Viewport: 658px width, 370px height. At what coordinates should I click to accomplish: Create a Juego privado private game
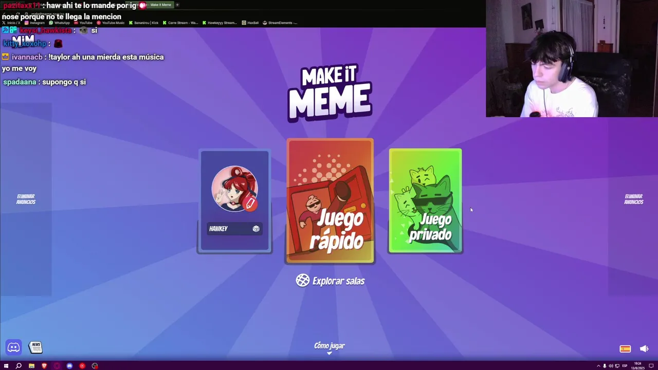[425, 201]
